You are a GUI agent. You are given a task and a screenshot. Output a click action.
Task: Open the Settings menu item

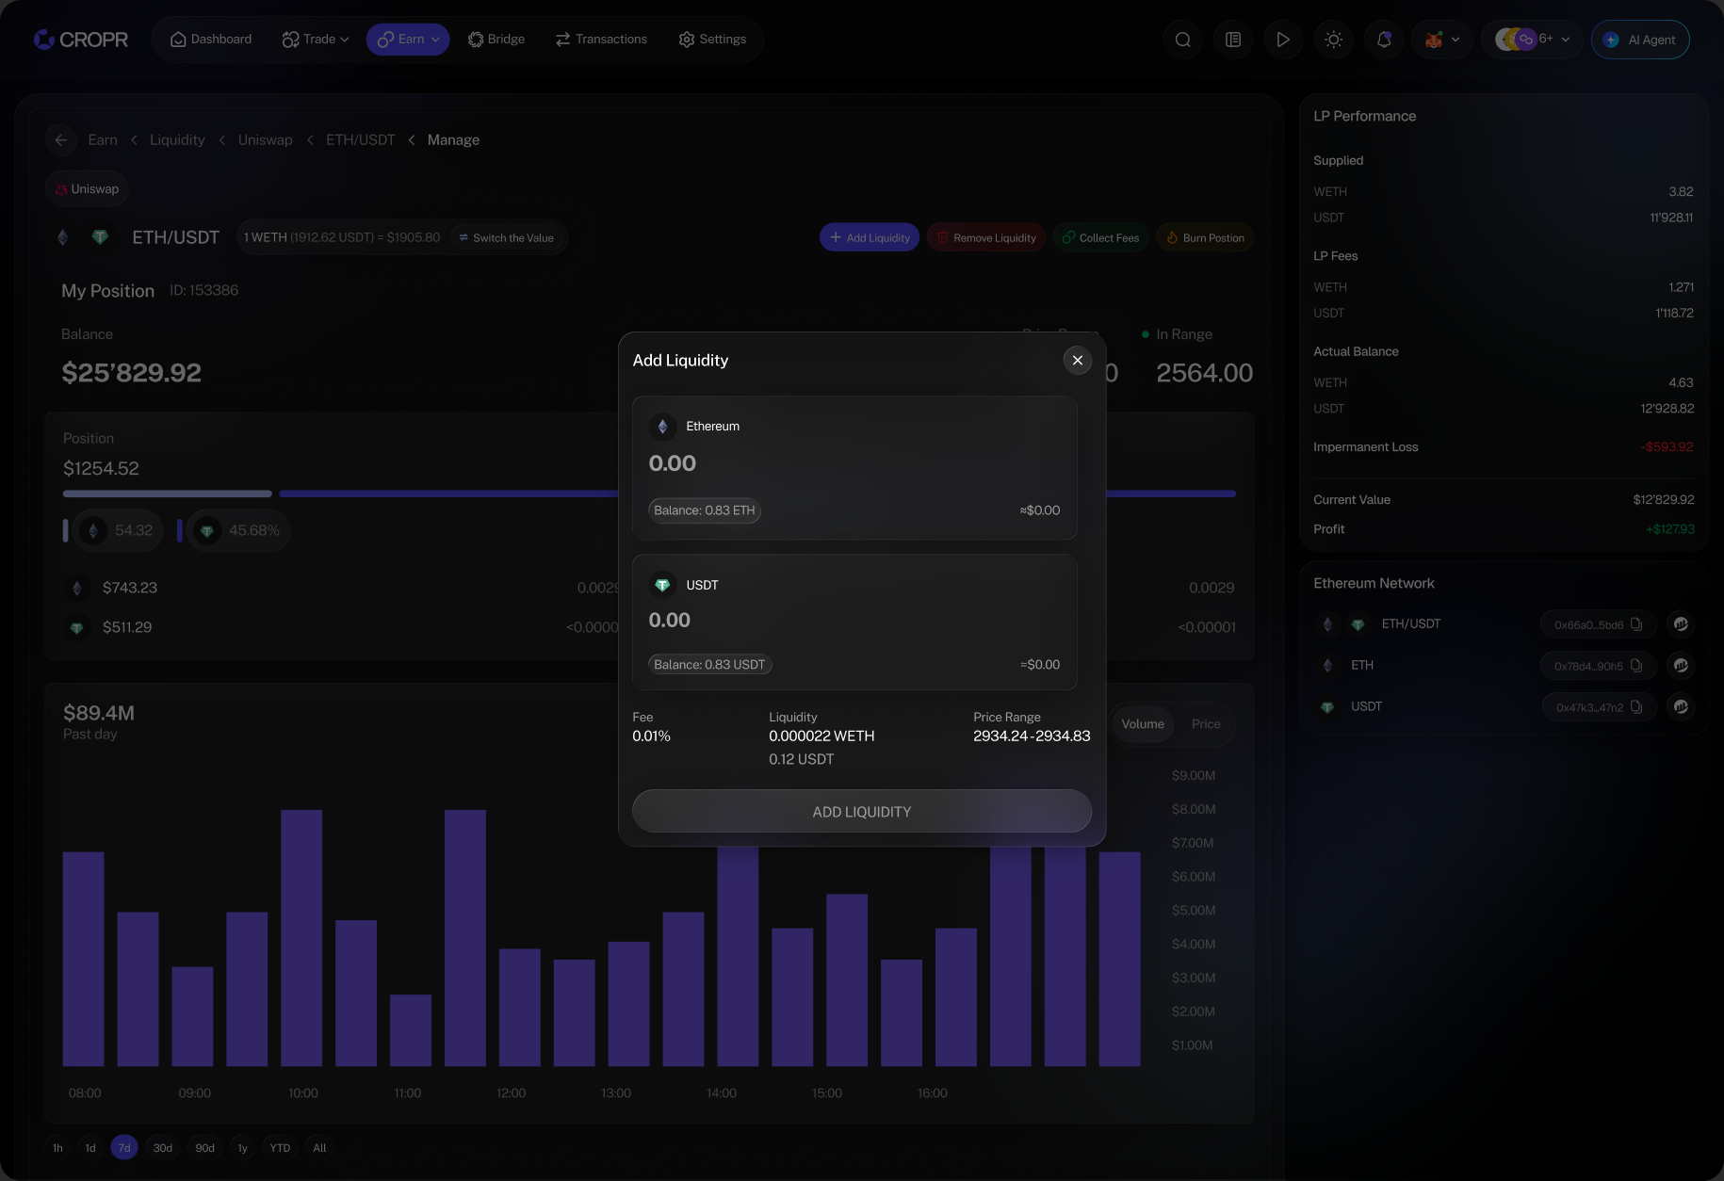[712, 40]
